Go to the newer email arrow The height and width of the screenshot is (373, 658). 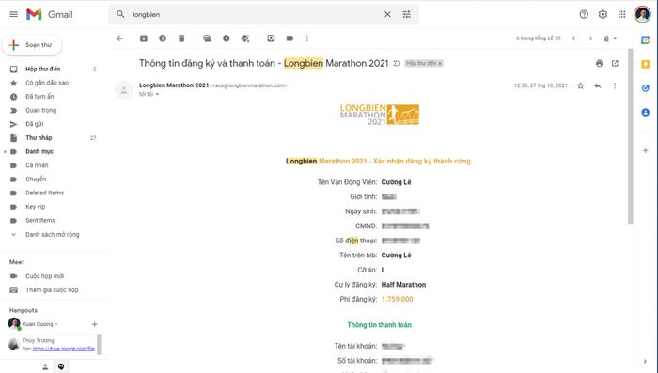[573, 39]
